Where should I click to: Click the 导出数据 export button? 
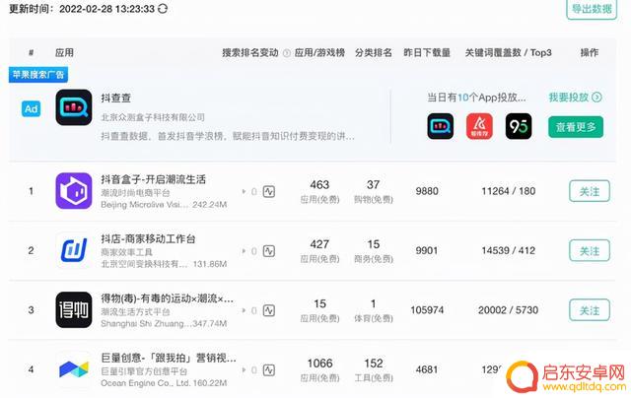coord(592,9)
